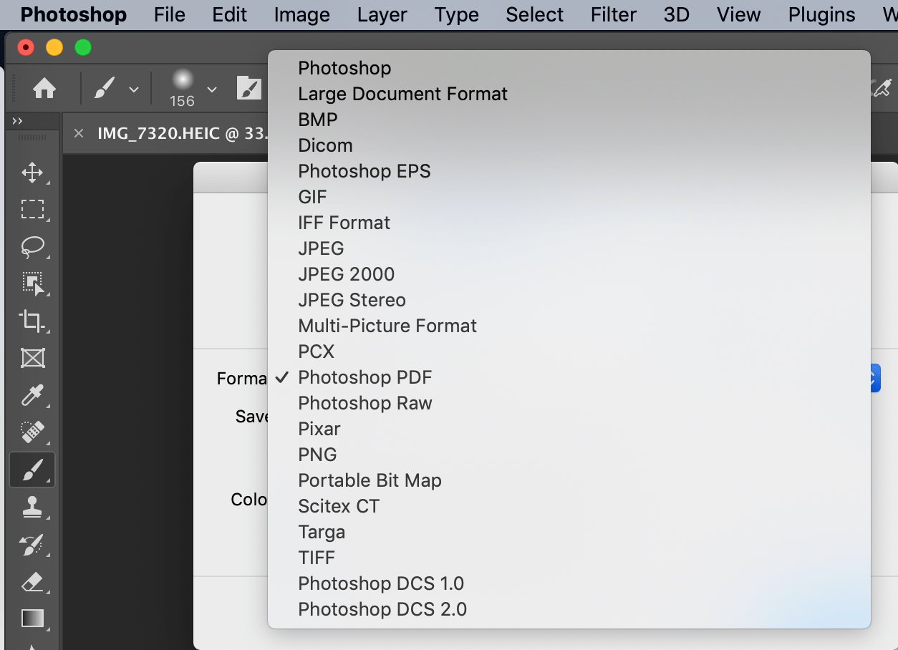Select the Eyedropper tool

[32, 396]
